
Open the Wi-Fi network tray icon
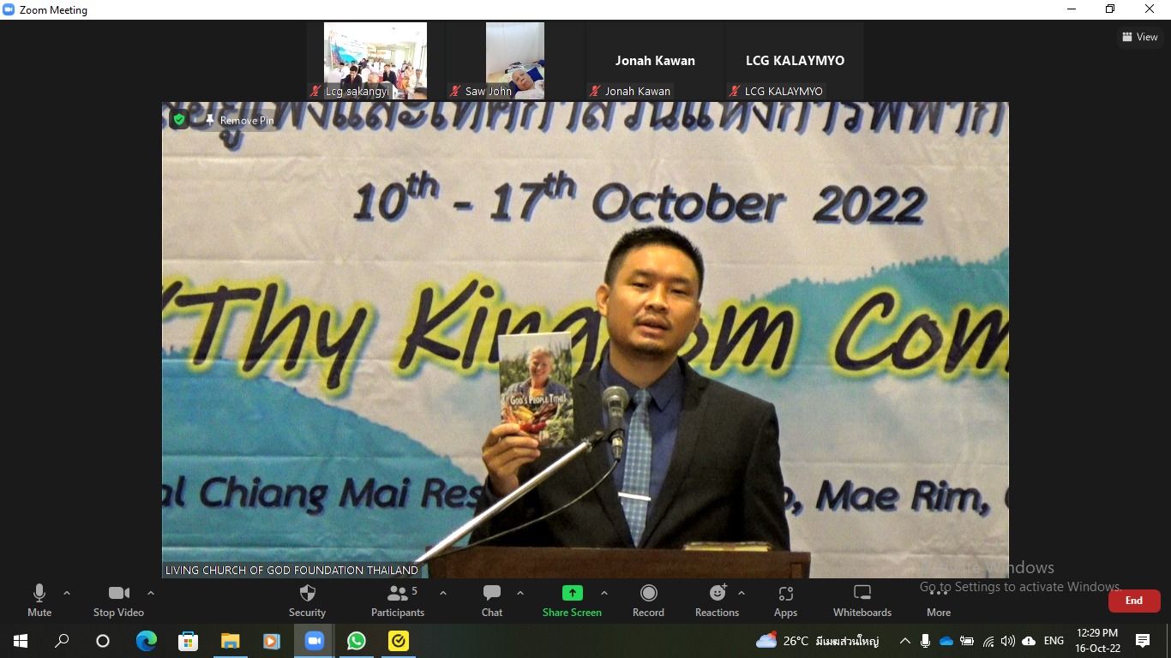(x=988, y=641)
